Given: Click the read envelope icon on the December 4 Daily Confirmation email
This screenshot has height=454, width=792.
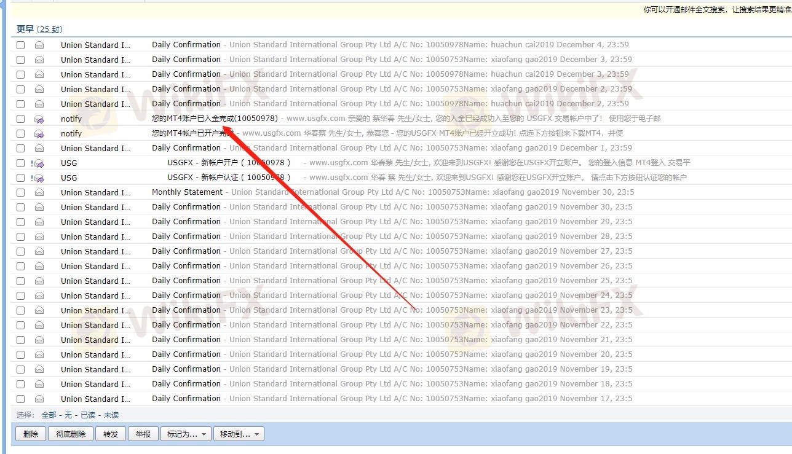Looking at the screenshot, I should 39,45.
